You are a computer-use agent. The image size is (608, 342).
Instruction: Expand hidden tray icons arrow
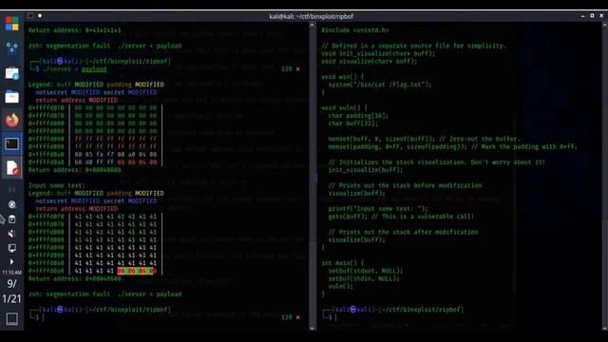point(12,262)
